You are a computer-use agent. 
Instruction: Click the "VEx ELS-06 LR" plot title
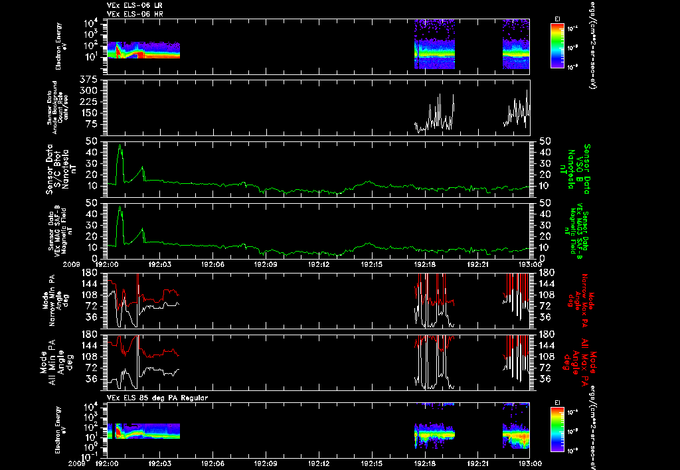pos(134,5)
